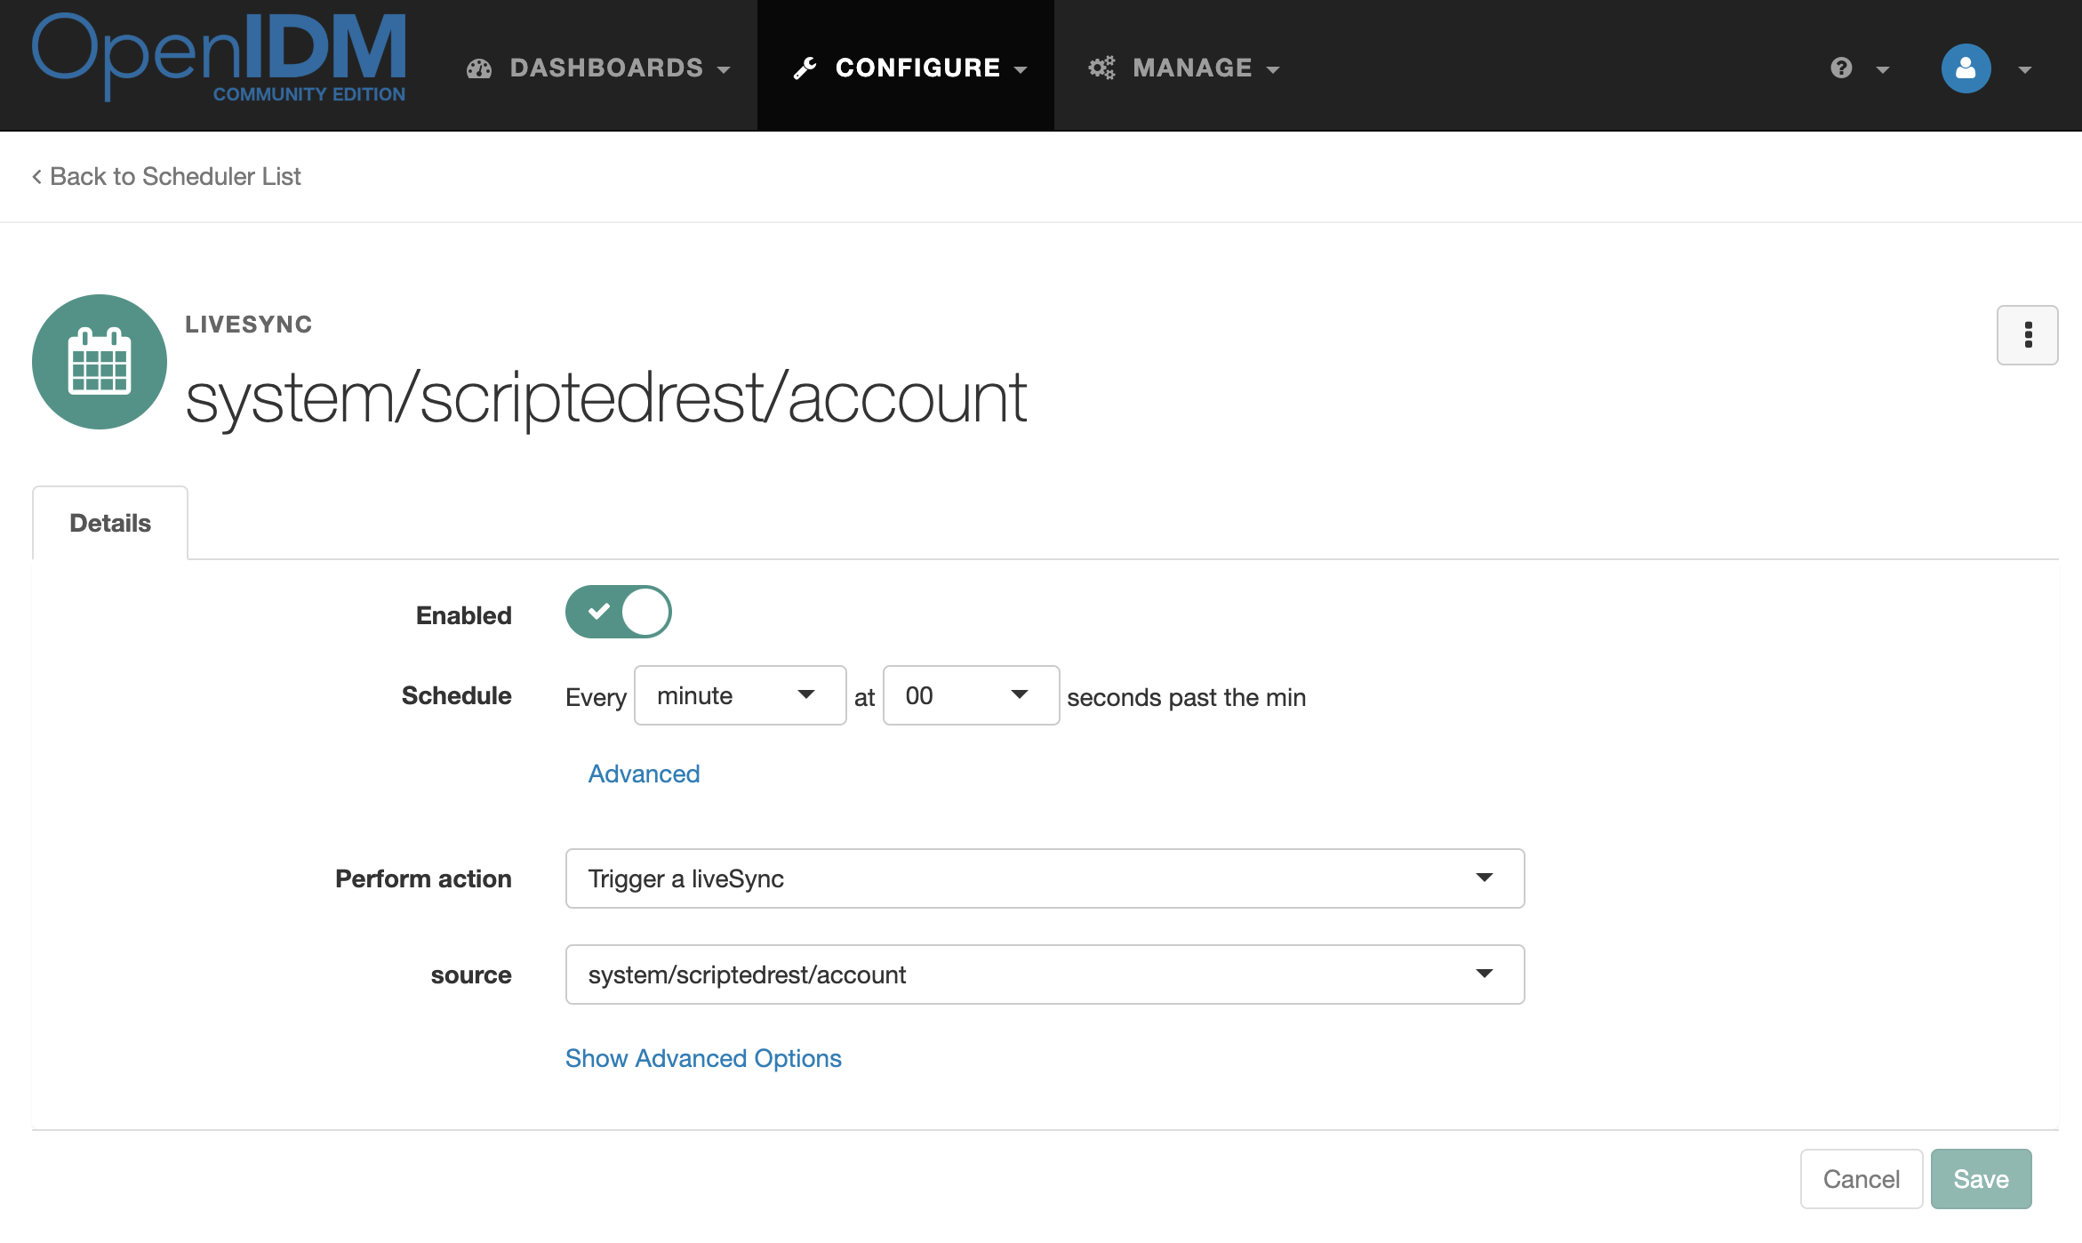Open the minute schedule interval dropdown

point(739,695)
